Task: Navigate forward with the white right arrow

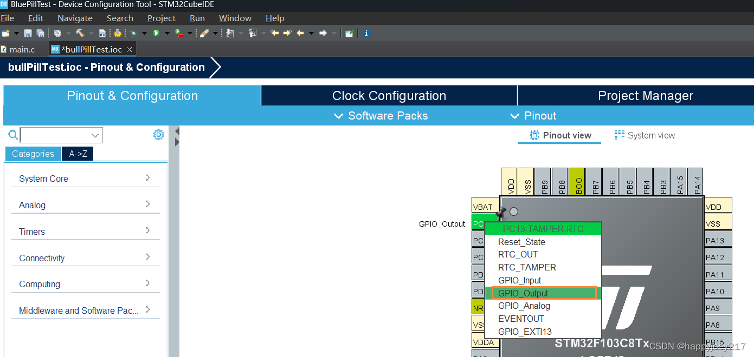Action: tap(323, 33)
